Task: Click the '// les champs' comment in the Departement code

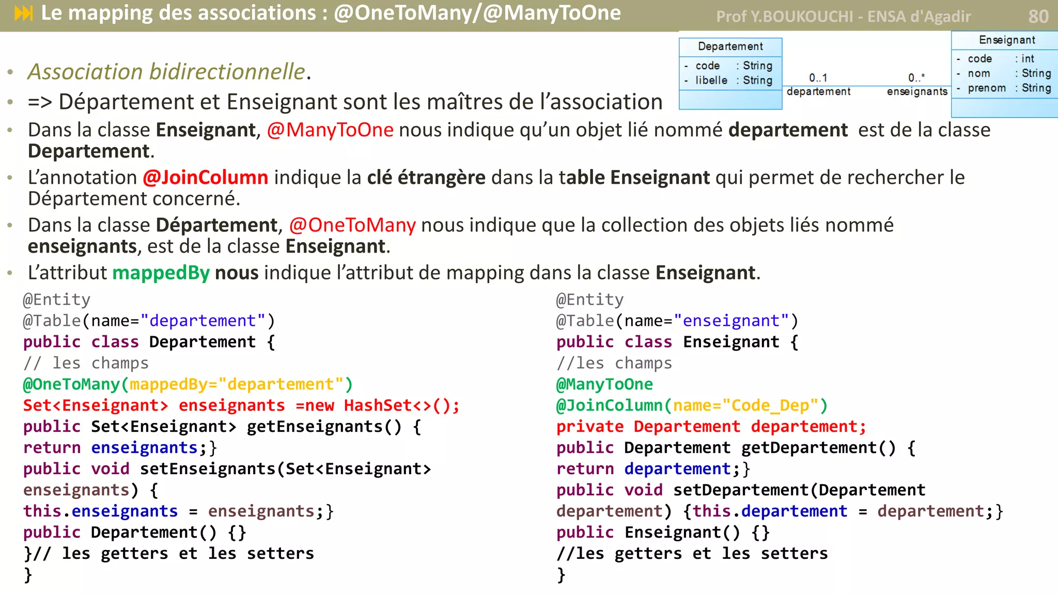Action: pos(86,363)
